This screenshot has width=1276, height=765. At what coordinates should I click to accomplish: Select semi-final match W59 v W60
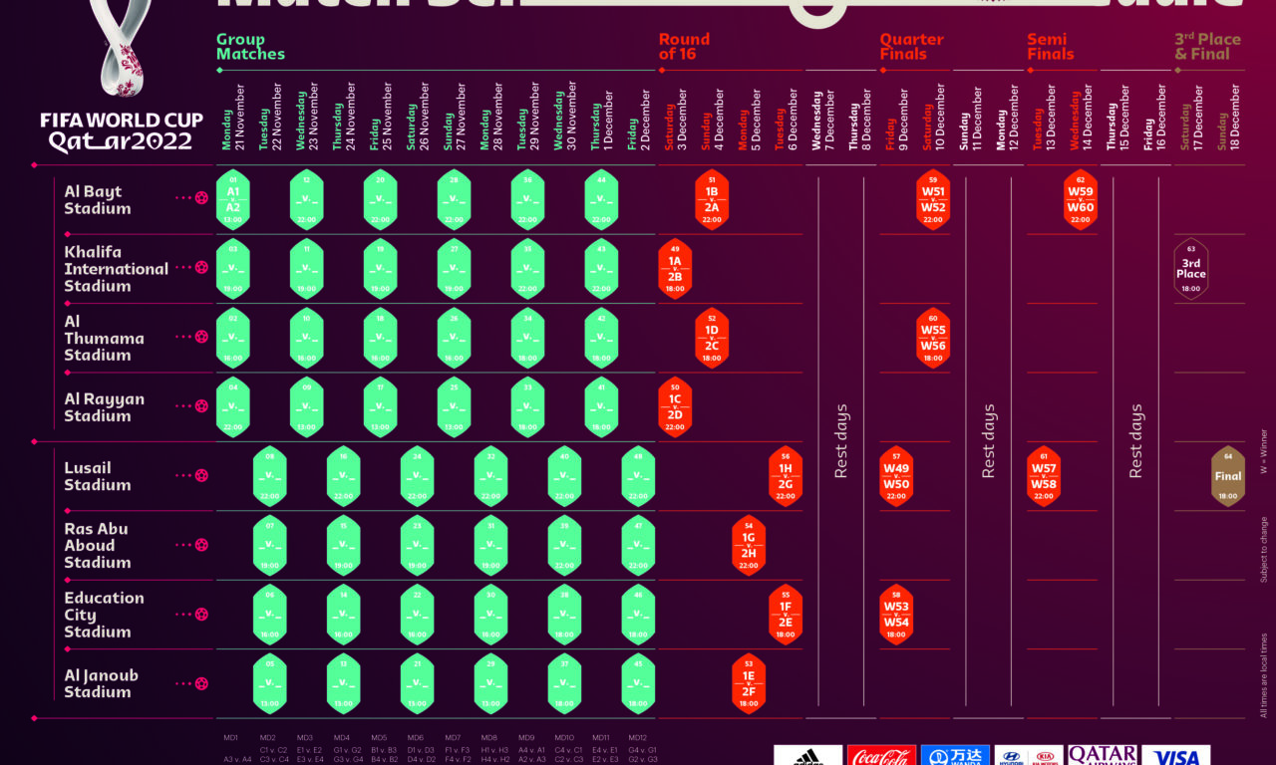pyautogui.click(x=1081, y=200)
